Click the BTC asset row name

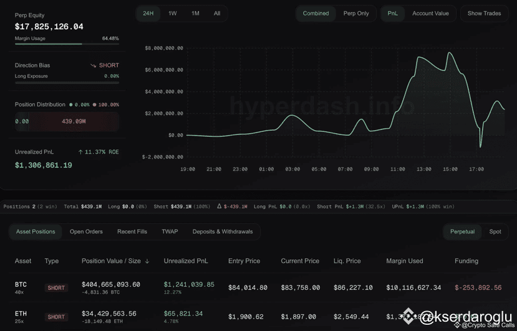point(21,284)
